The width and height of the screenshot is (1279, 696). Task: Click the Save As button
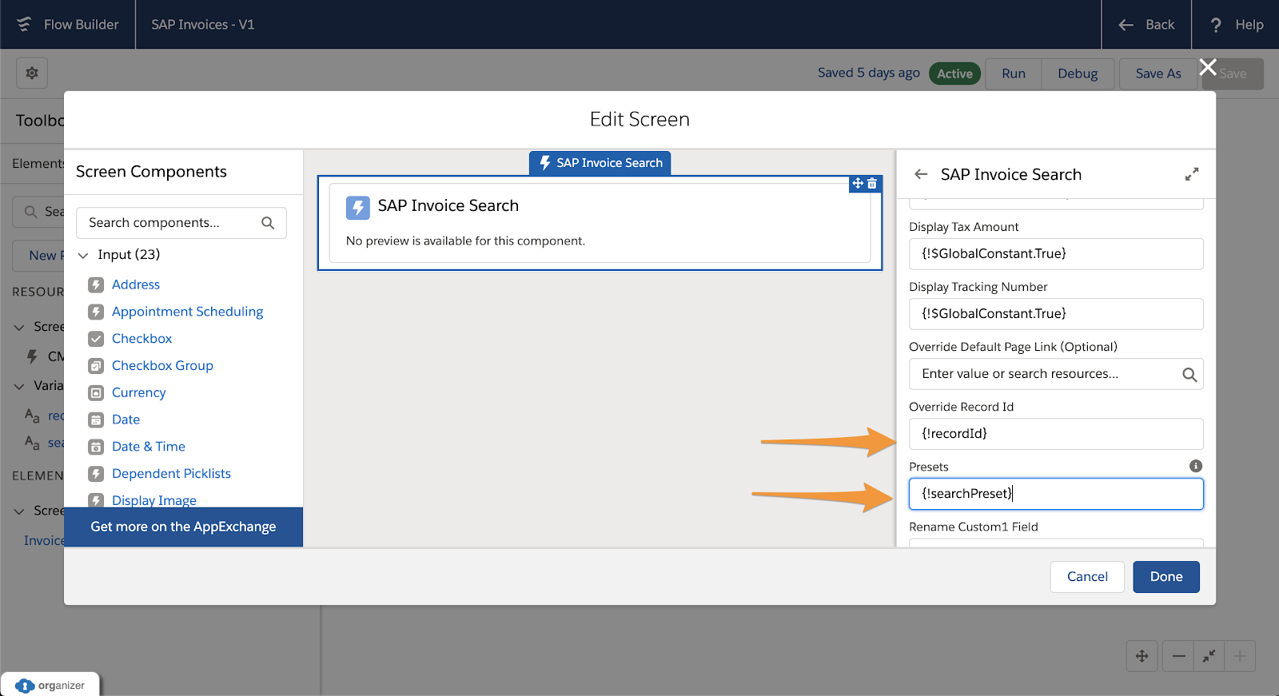(1157, 74)
